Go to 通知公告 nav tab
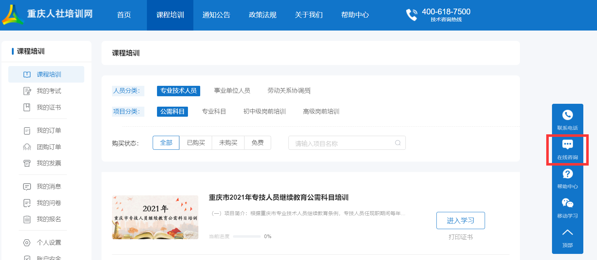The height and width of the screenshot is (260, 597). pos(216,15)
